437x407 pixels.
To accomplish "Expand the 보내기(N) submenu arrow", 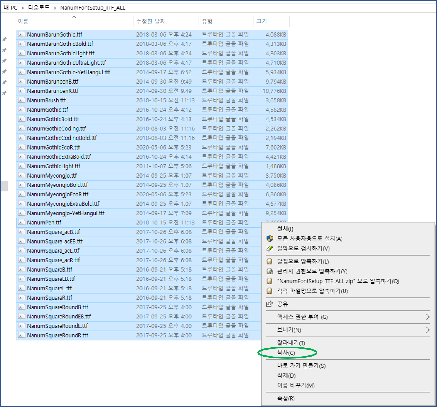I will pos(428,330).
